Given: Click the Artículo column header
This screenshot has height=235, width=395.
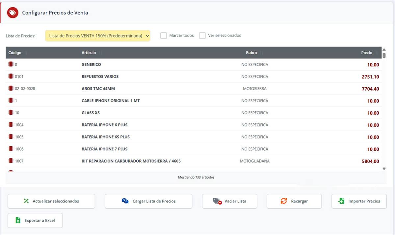Looking at the screenshot, I should pyautogui.click(x=89, y=53).
